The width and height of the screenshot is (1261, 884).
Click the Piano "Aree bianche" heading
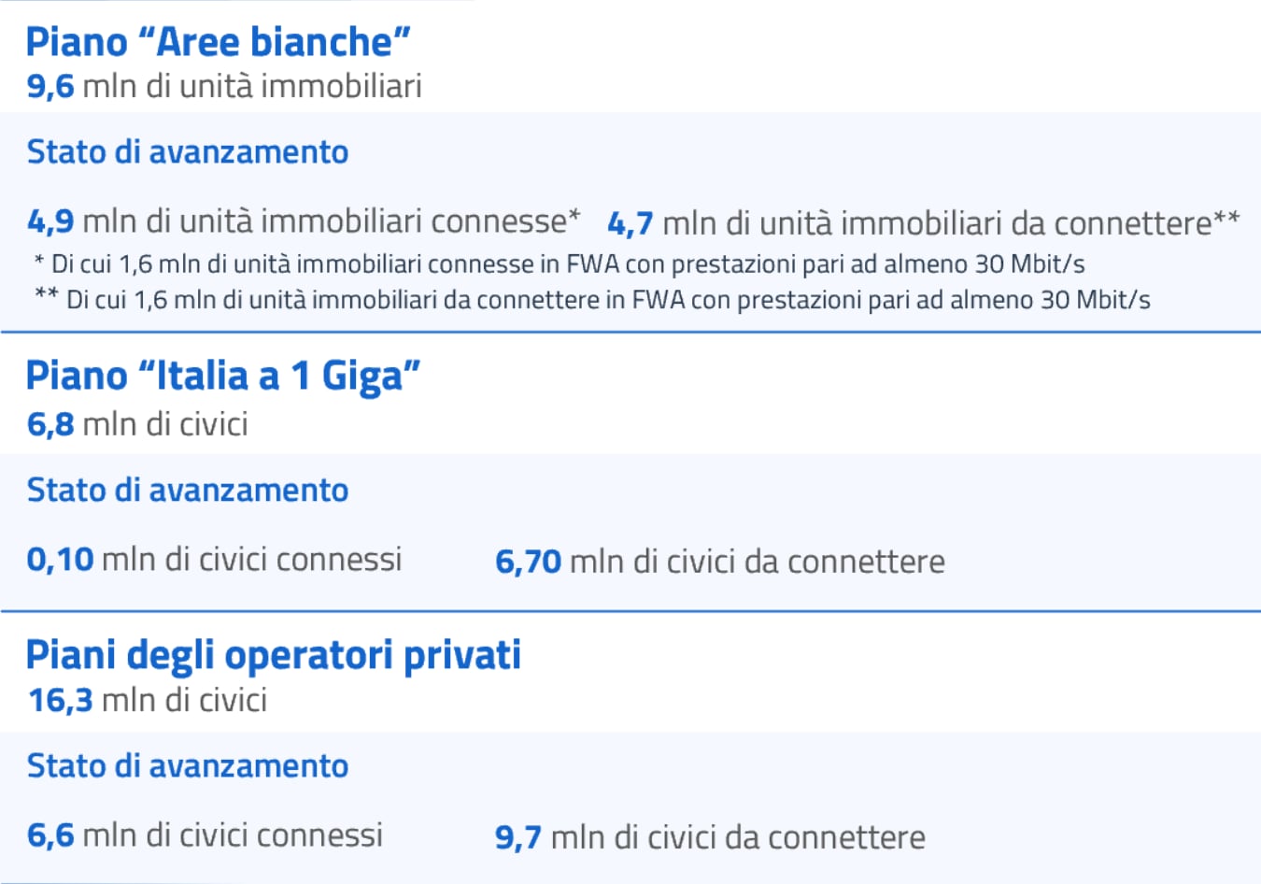pyautogui.click(x=219, y=42)
